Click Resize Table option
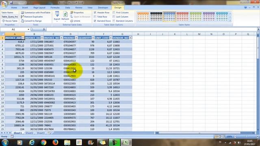The width and height of the screenshot is (260, 146). [x=10, y=21]
